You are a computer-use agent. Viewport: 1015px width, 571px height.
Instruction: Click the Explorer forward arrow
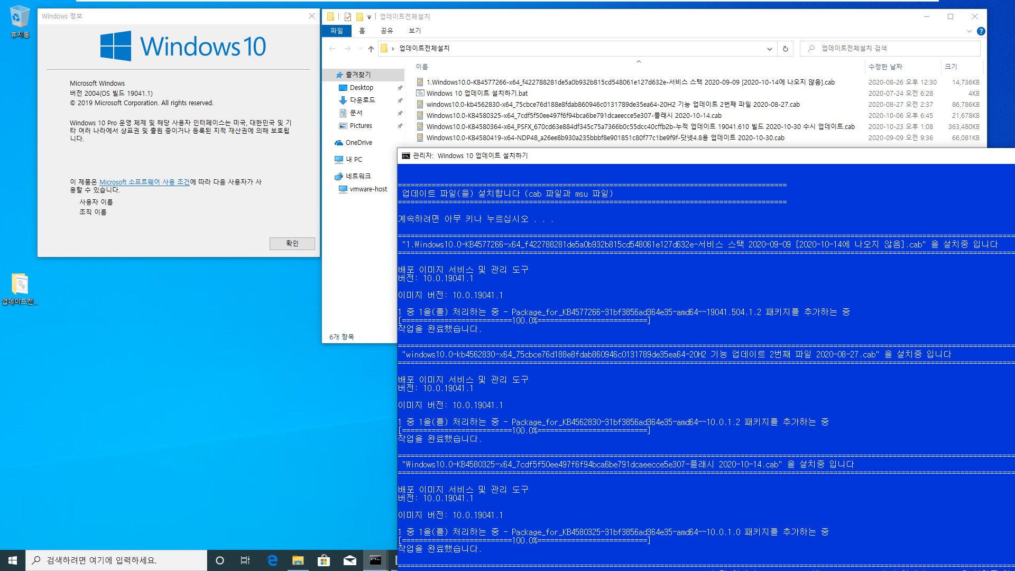pos(348,49)
